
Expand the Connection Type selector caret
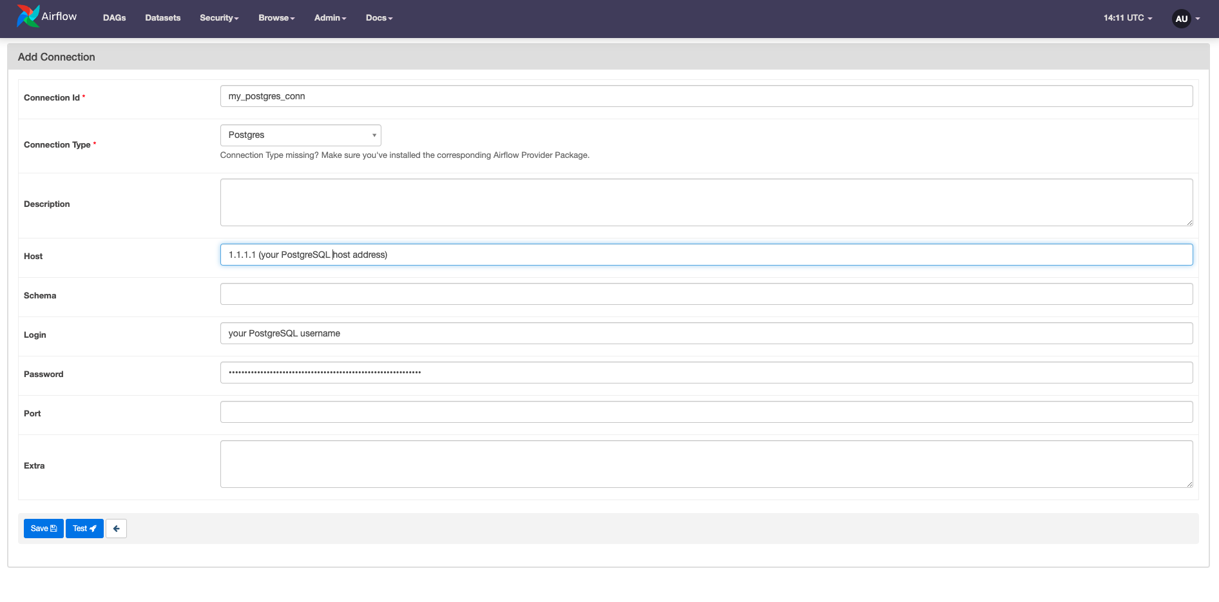374,135
